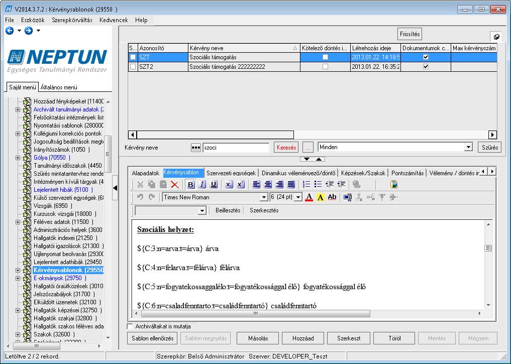Screen dimensions: 511x364
Task: Toggle Kötelező döntés checkbox in SZT row
Action: tap(325, 57)
